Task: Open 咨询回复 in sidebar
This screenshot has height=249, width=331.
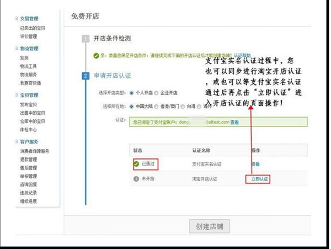Action: [x=29, y=184]
